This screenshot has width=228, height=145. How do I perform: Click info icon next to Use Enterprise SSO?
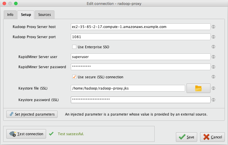coord(214,47)
